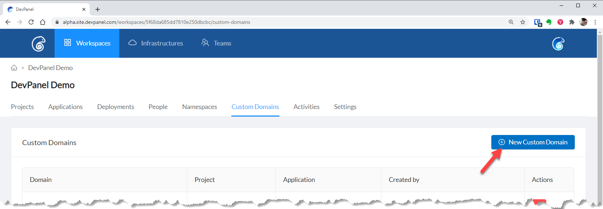The width and height of the screenshot is (603, 209).
Task: Open the user avatar logo at top right
Action: pyautogui.click(x=558, y=44)
